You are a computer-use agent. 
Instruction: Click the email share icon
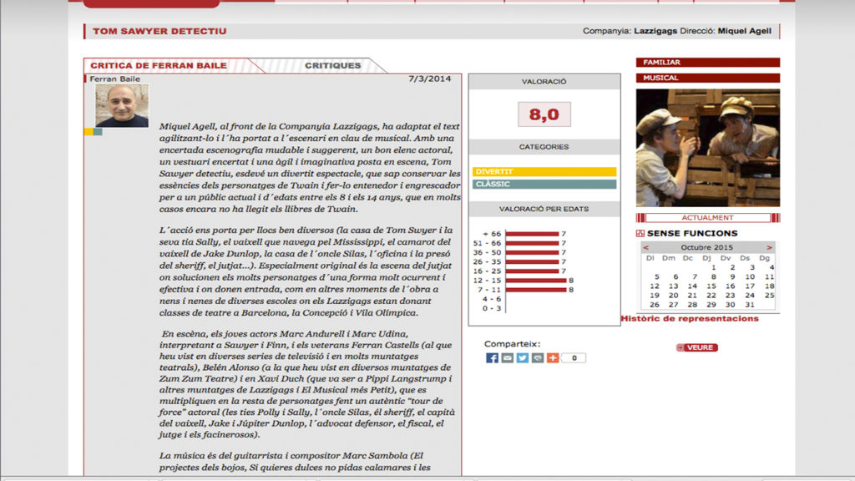pyautogui.click(x=507, y=357)
